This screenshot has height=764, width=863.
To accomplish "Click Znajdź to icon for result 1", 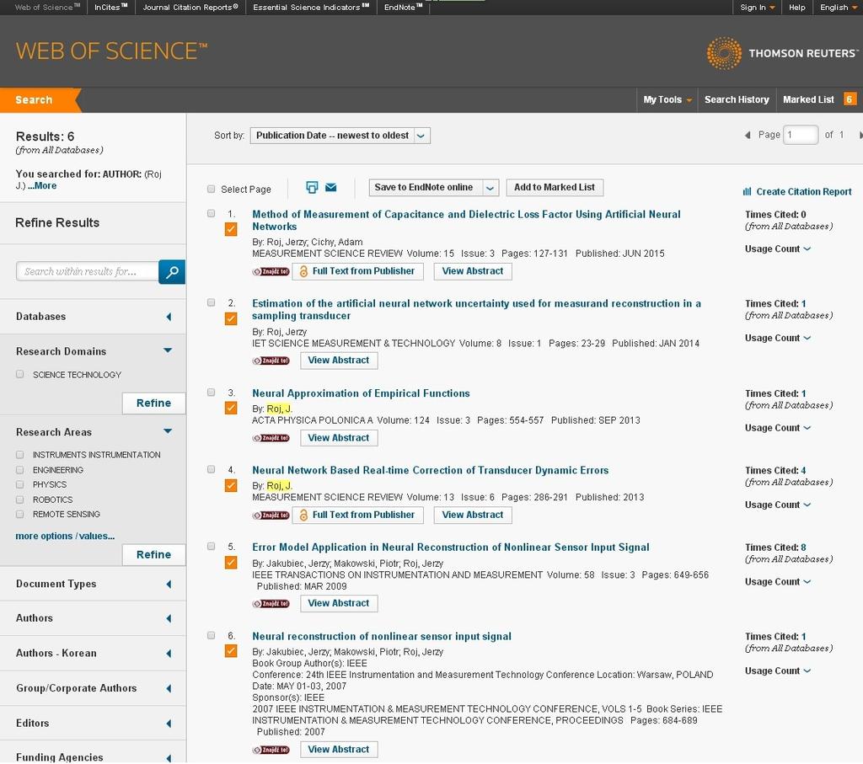I will click(271, 272).
